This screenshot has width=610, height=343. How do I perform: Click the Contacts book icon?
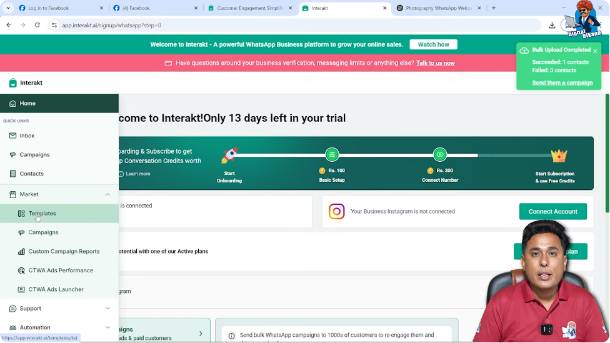click(13, 174)
